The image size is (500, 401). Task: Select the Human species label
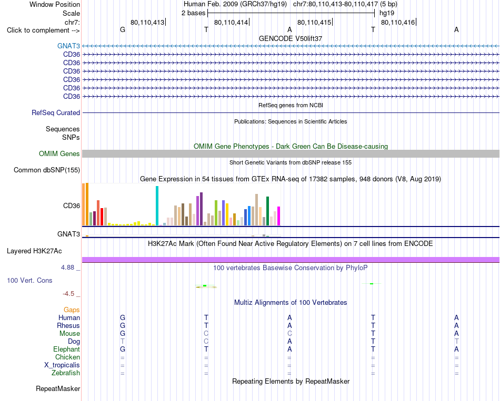69,317
